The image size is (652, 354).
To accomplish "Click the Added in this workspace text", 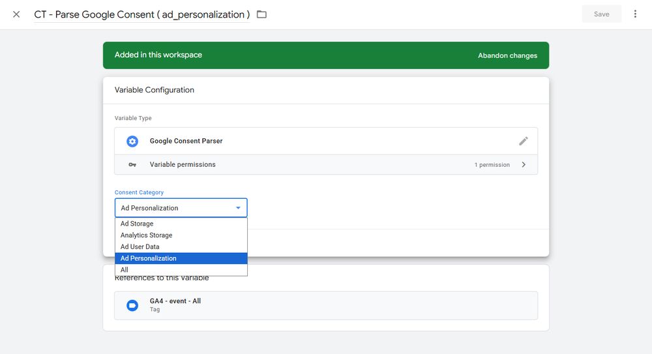I will (x=158, y=55).
